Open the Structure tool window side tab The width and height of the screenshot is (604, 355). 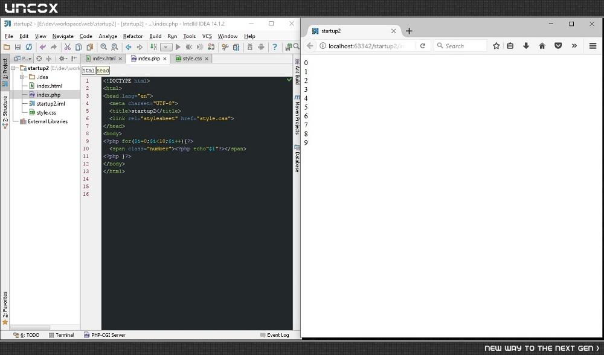click(x=5, y=112)
